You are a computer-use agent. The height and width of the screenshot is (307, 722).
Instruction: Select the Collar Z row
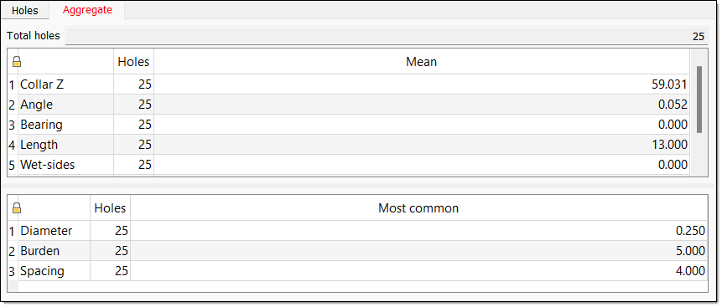coord(349,84)
